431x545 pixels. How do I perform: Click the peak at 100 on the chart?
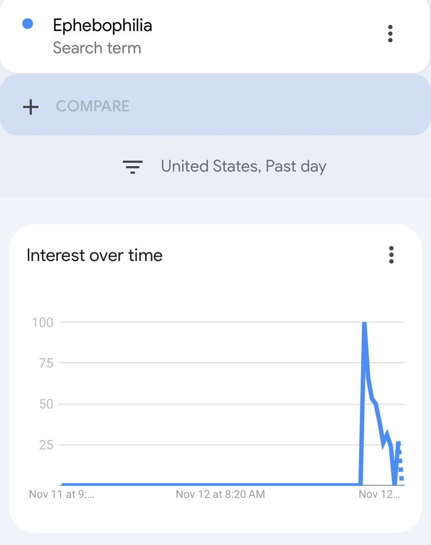pos(364,323)
